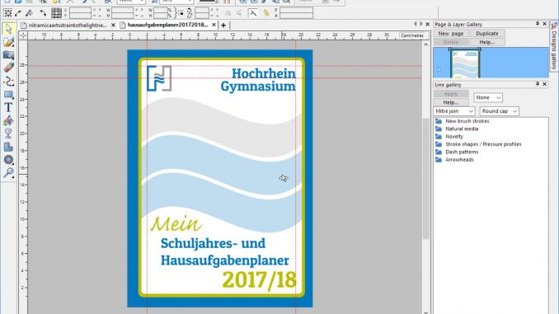559x314 pixels.
Task: Select the freehand brush drawing tool
Action: 8,42
